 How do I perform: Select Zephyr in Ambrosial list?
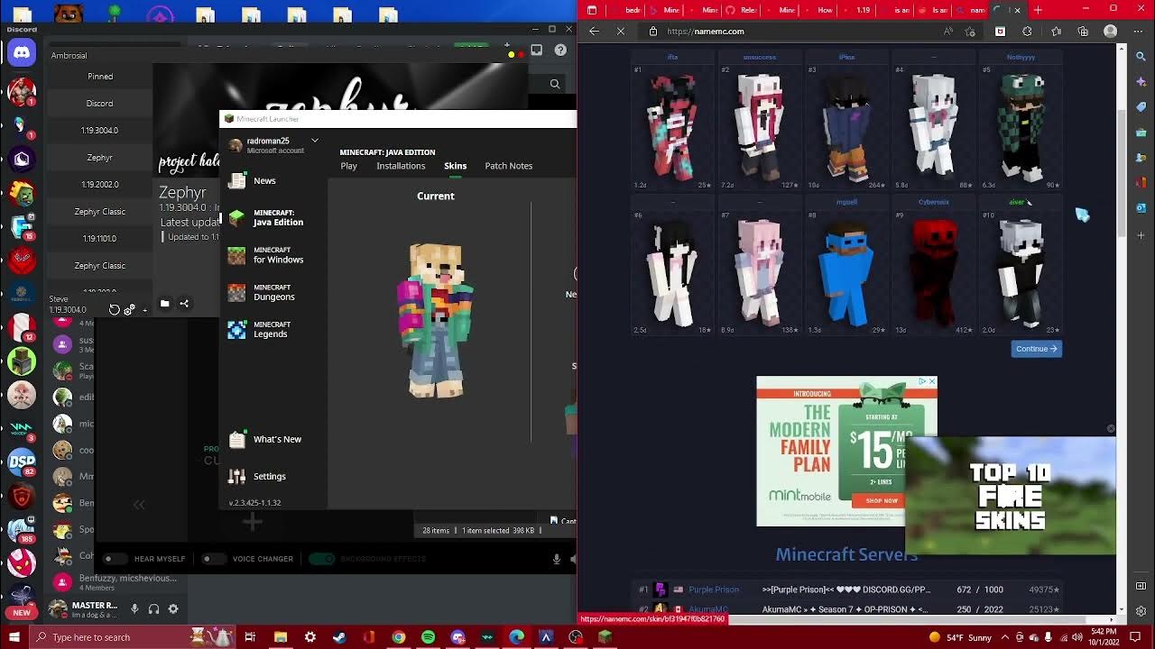click(100, 158)
